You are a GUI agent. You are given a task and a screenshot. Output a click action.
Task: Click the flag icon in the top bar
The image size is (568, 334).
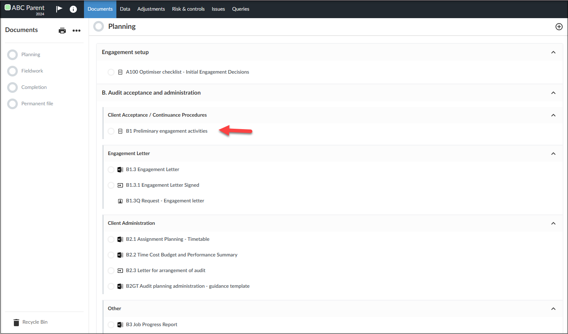click(59, 9)
